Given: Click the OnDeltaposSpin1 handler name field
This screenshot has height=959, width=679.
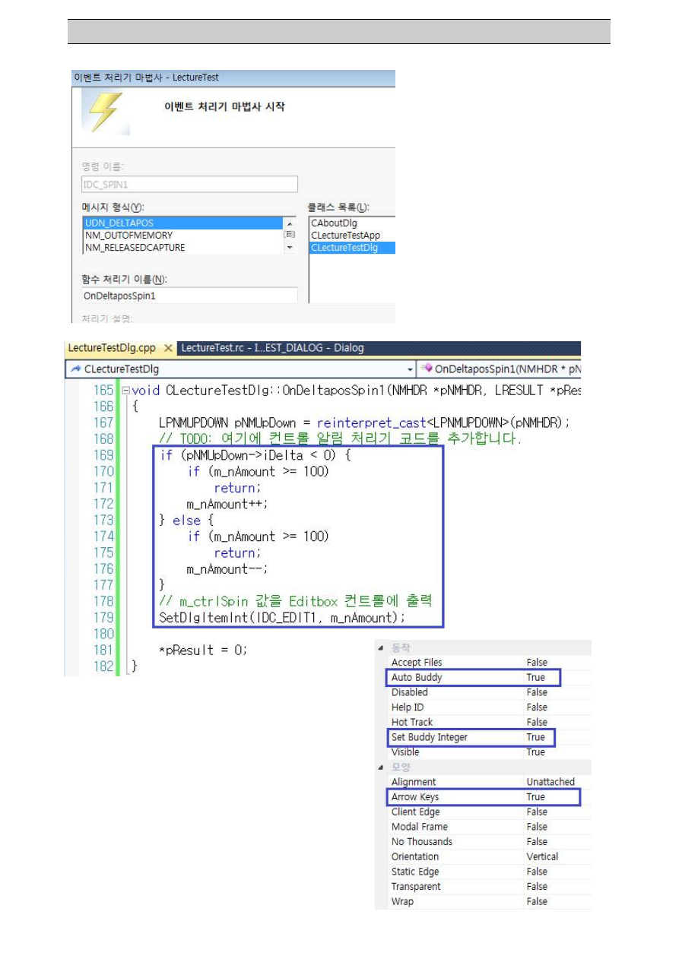Looking at the screenshot, I should click(x=189, y=296).
